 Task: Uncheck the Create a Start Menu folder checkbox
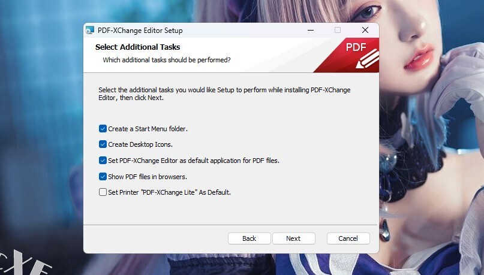(x=103, y=129)
